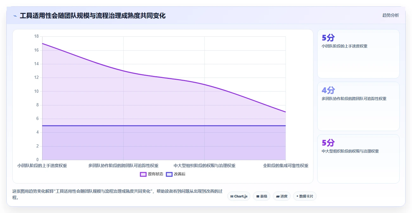Click the purple 原有状态 legend swatch

tap(143, 174)
